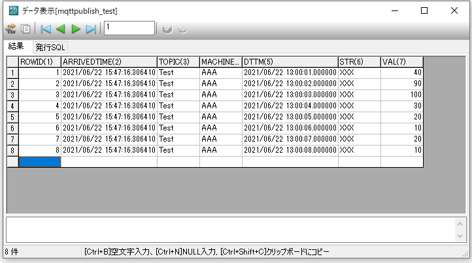This screenshot has height=263, width=472.
Task: Click the detail pane scroll down arrow
Action: coord(460,236)
